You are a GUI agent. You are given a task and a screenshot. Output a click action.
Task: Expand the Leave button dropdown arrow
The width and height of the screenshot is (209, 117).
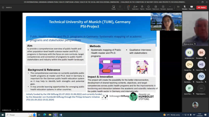click(206, 7)
